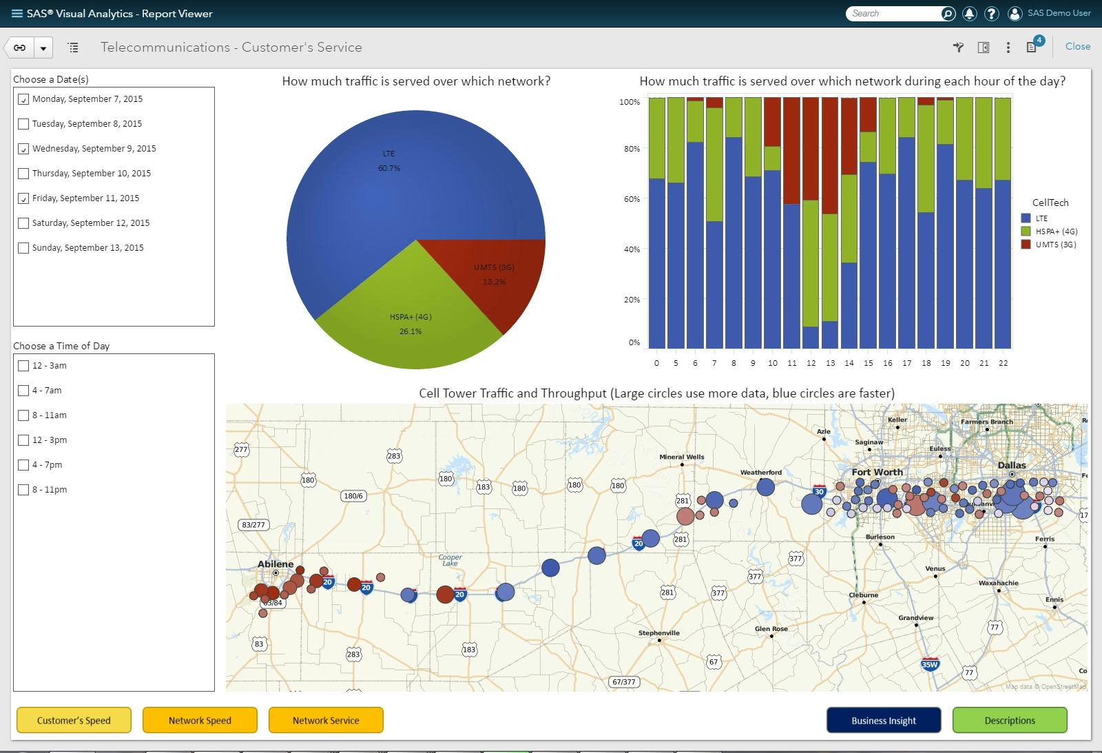Toggle the side panel icon
This screenshot has width=1102, height=753.
[984, 48]
